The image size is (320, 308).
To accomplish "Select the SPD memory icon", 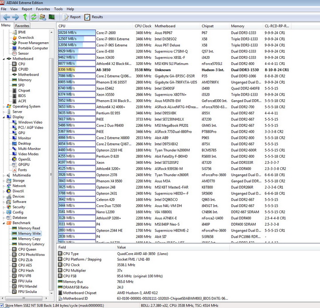I will [x=15, y=85].
